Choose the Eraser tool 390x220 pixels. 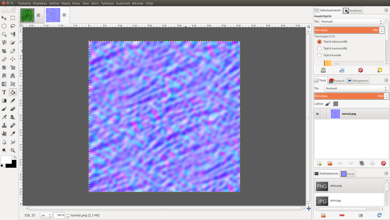(13, 109)
